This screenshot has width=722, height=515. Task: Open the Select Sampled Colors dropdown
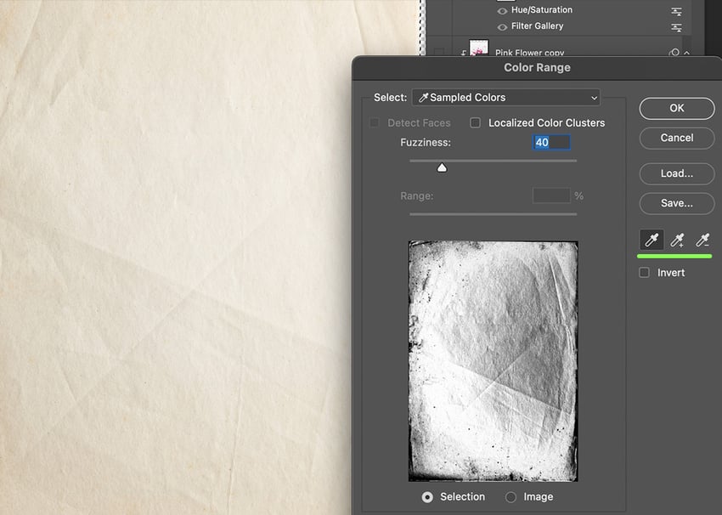tap(506, 98)
